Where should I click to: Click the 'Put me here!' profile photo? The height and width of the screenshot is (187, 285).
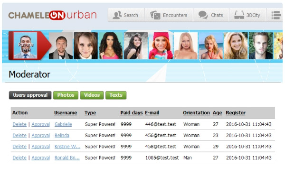[x=26, y=46]
